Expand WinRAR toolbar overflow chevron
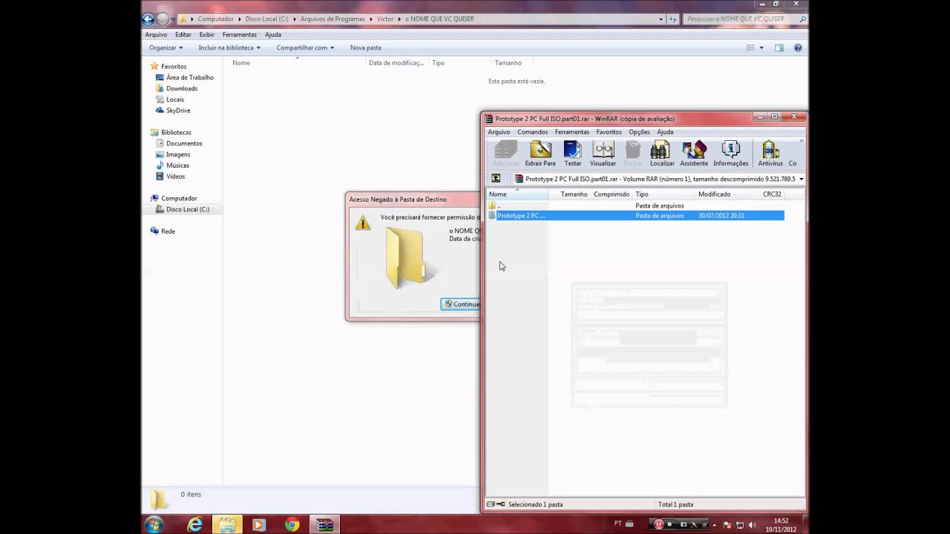This screenshot has width=950, height=534. [802, 141]
